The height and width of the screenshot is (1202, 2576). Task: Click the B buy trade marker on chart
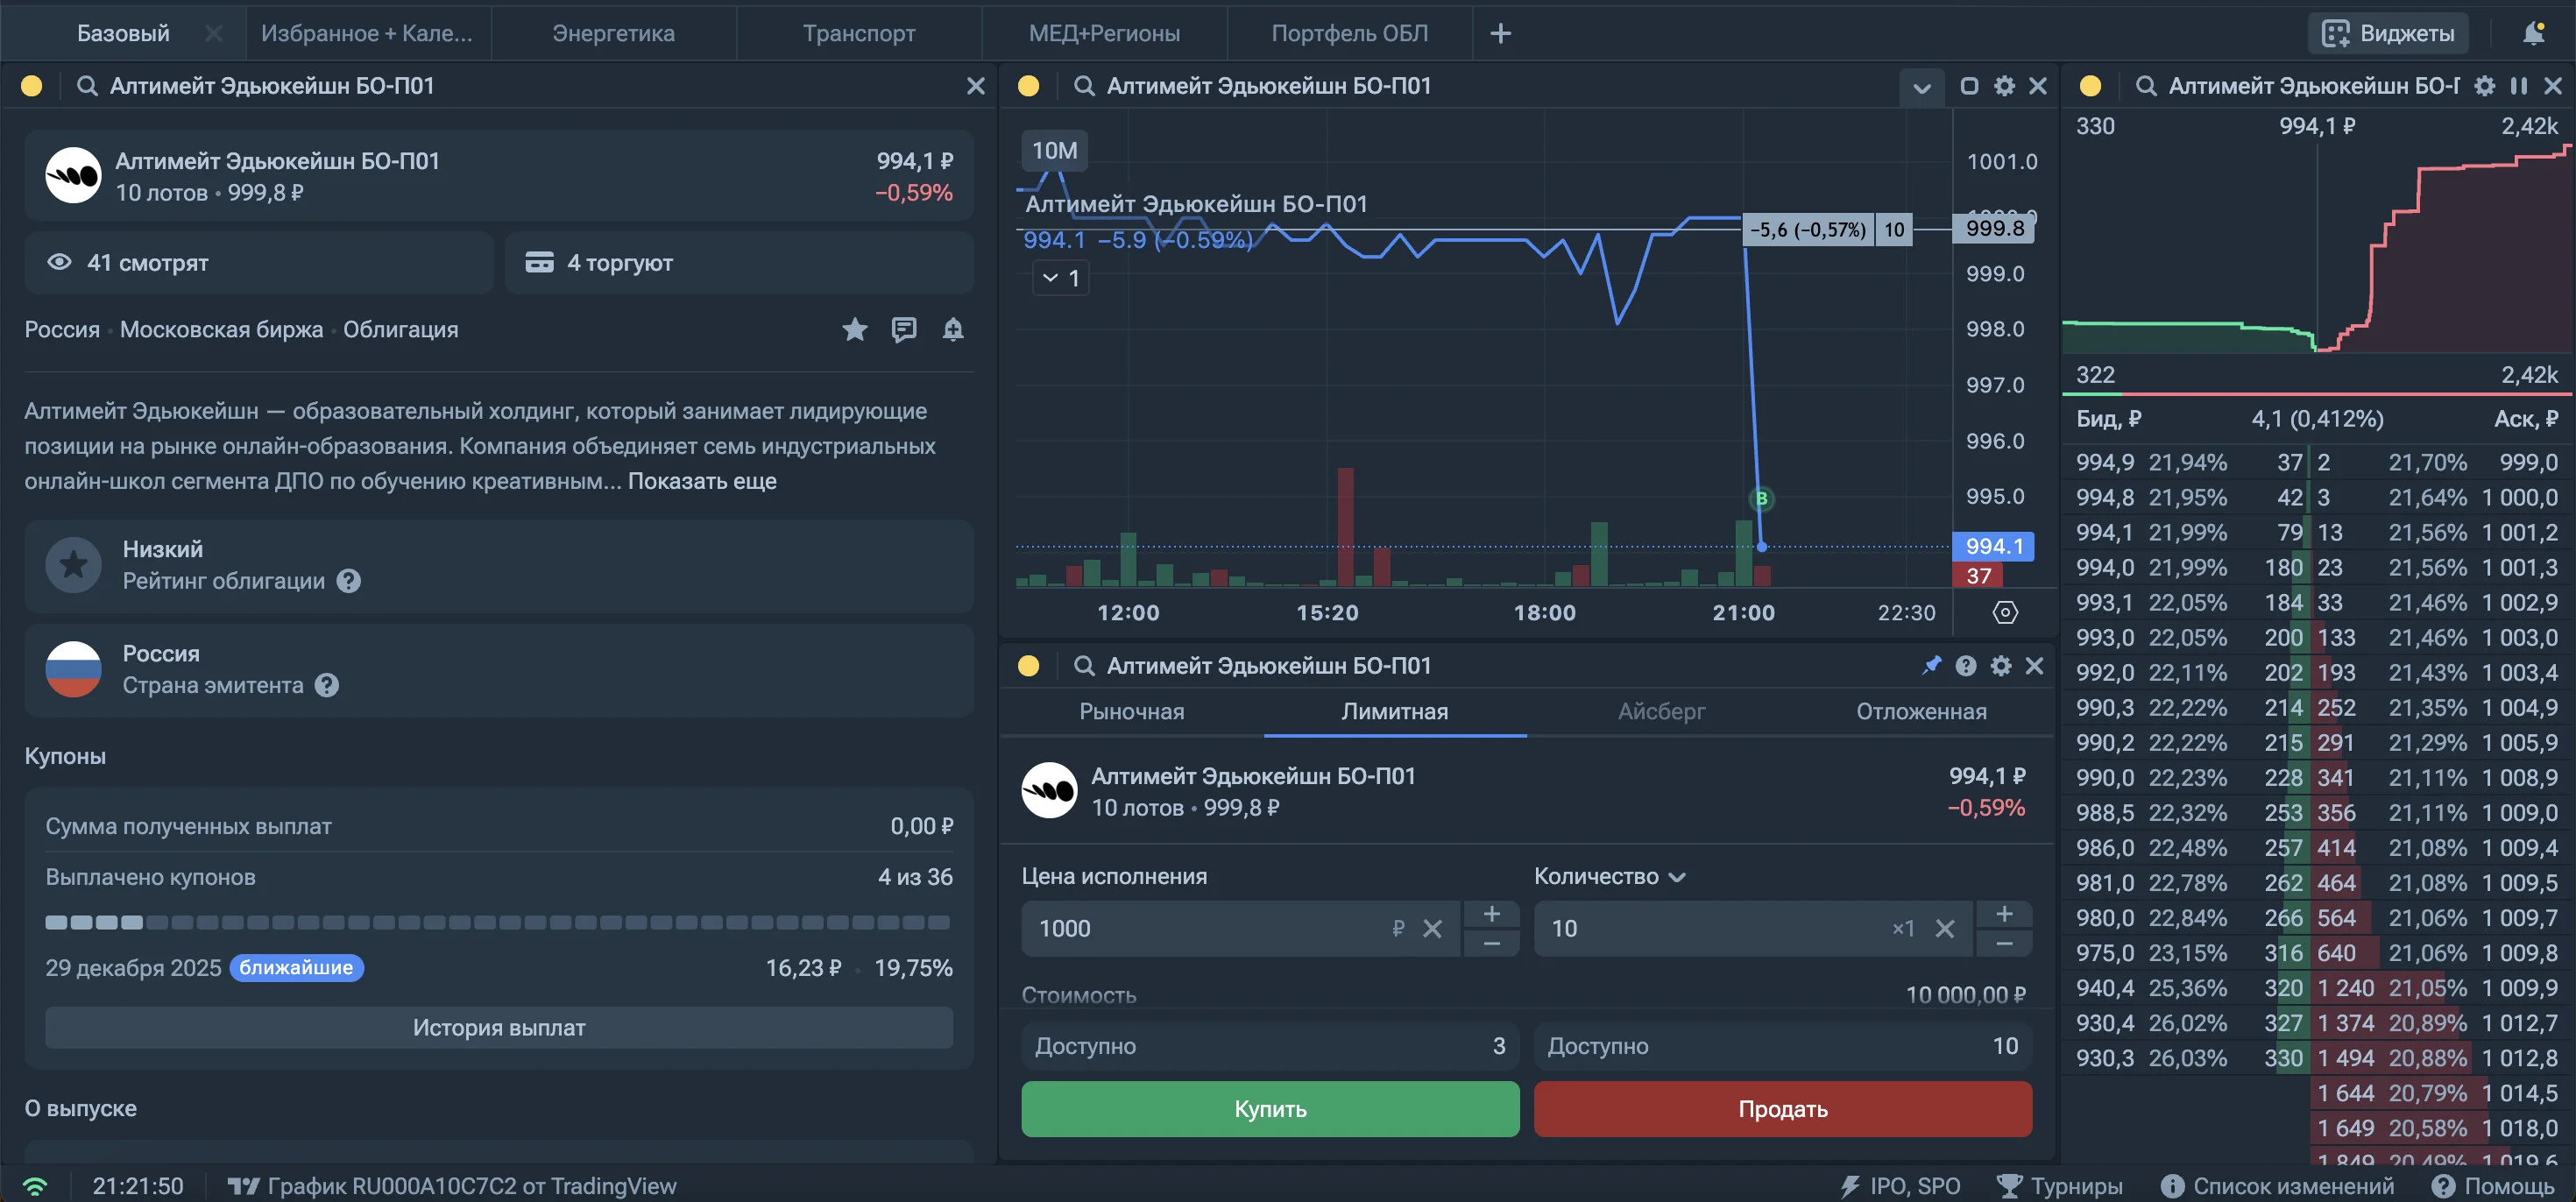coord(1761,498)
